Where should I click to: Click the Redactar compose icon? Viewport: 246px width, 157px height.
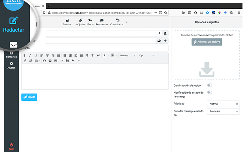coord(14,21)
